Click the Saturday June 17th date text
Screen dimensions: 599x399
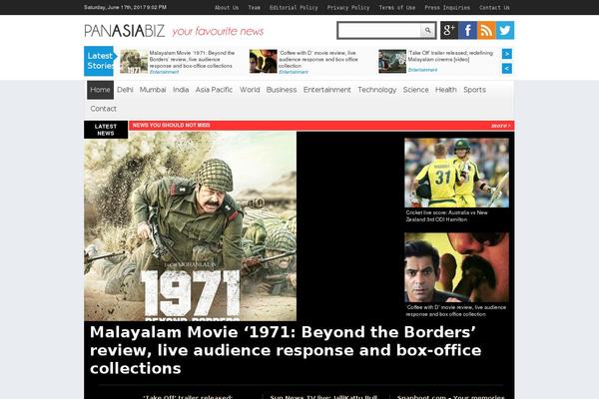click(125, 7)
